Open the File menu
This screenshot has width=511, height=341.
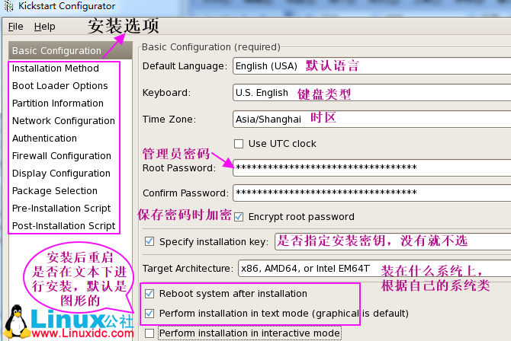pos(16,27)
